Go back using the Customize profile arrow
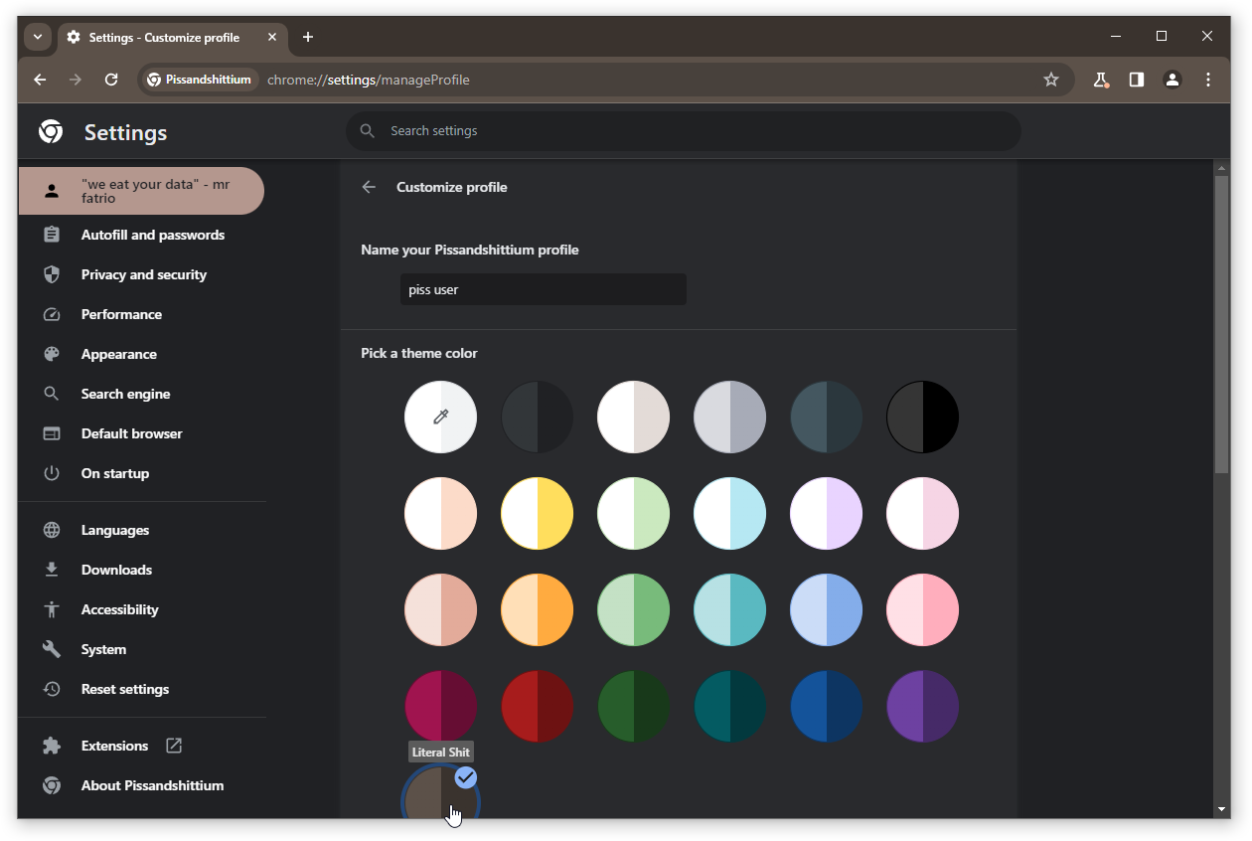The height and width of the screenshot is (841, 1252). coord(369,187)
